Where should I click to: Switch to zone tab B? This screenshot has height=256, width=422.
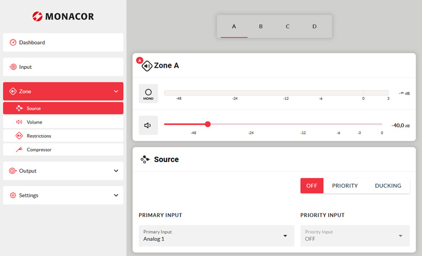point(261,26)
